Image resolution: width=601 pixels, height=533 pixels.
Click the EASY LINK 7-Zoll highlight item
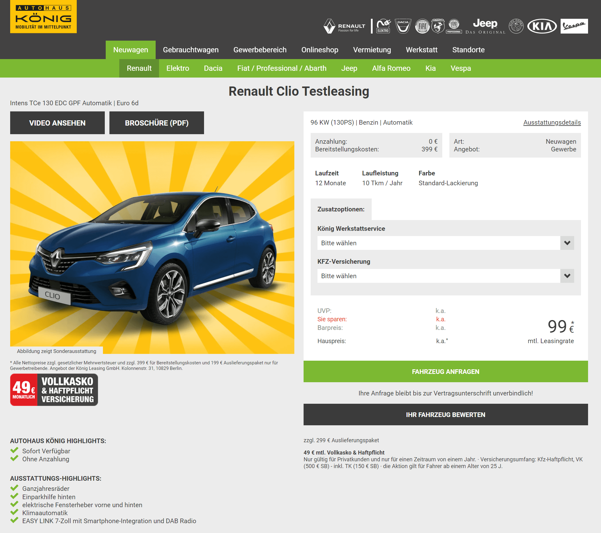(x=109, y=521)
